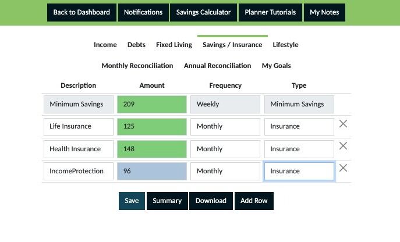Edit the IncomeProtection amount 96

[152, 172]
